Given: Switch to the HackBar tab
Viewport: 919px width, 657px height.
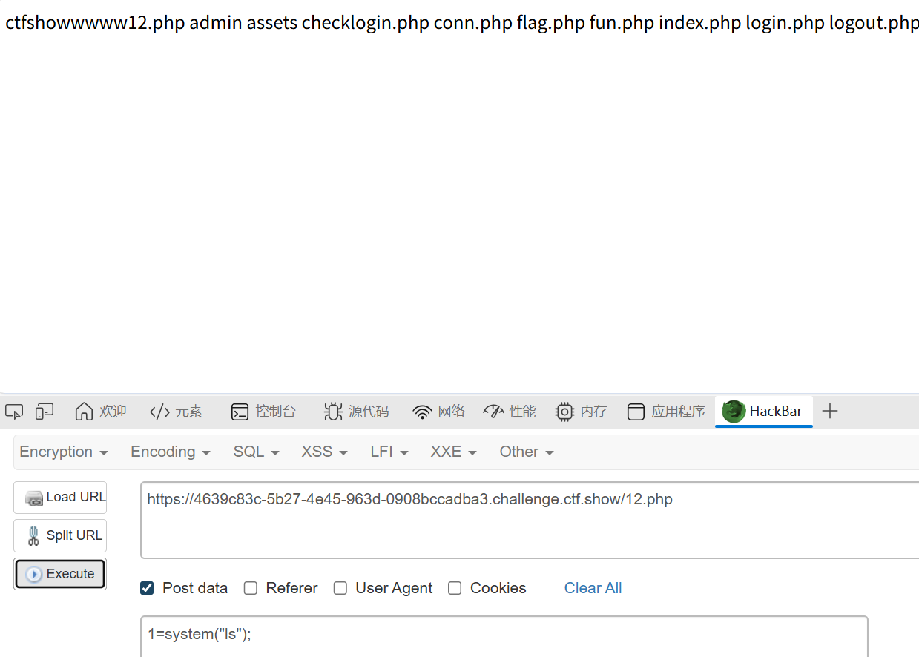Looking at the screenshot, I should (764, 411).
